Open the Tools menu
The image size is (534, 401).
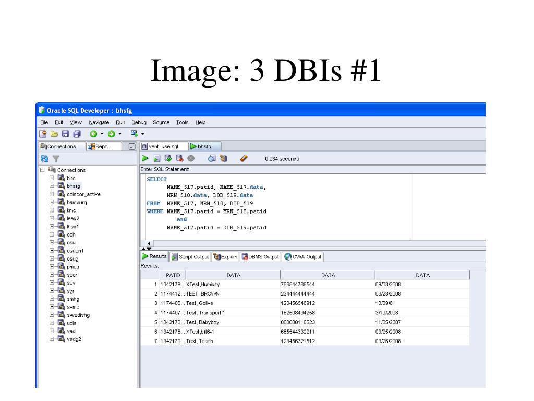point(182,122)
